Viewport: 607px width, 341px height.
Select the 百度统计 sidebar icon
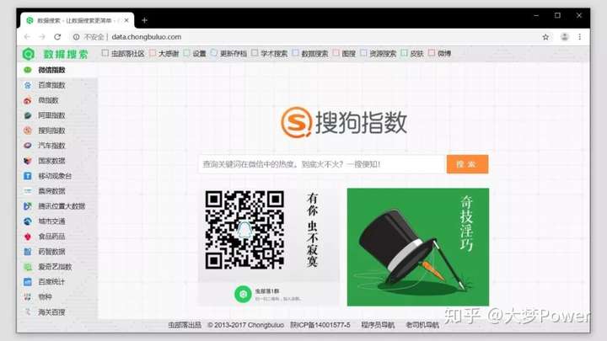pos(28,282)
